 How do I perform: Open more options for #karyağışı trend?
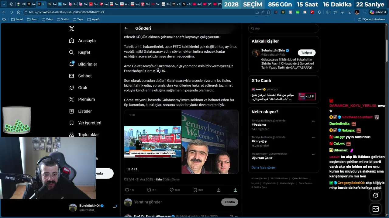pyautogui.click(x=314, y=138)
